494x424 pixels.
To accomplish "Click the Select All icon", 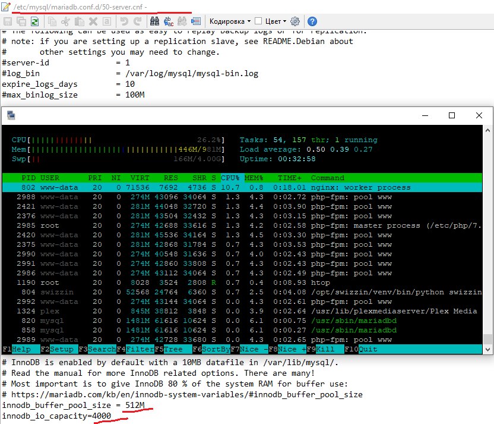I will pyautogui.click(x=107, y=21).
